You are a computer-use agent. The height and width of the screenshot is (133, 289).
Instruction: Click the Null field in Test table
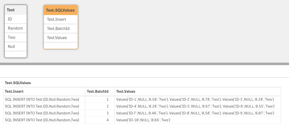(x=16, y=47)
